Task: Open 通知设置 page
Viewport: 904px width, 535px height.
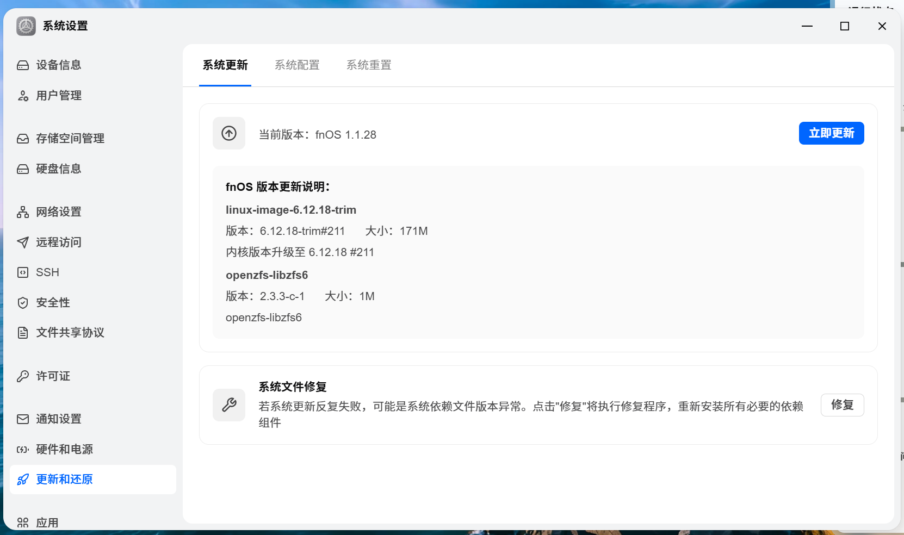Action: coord(93,419)
